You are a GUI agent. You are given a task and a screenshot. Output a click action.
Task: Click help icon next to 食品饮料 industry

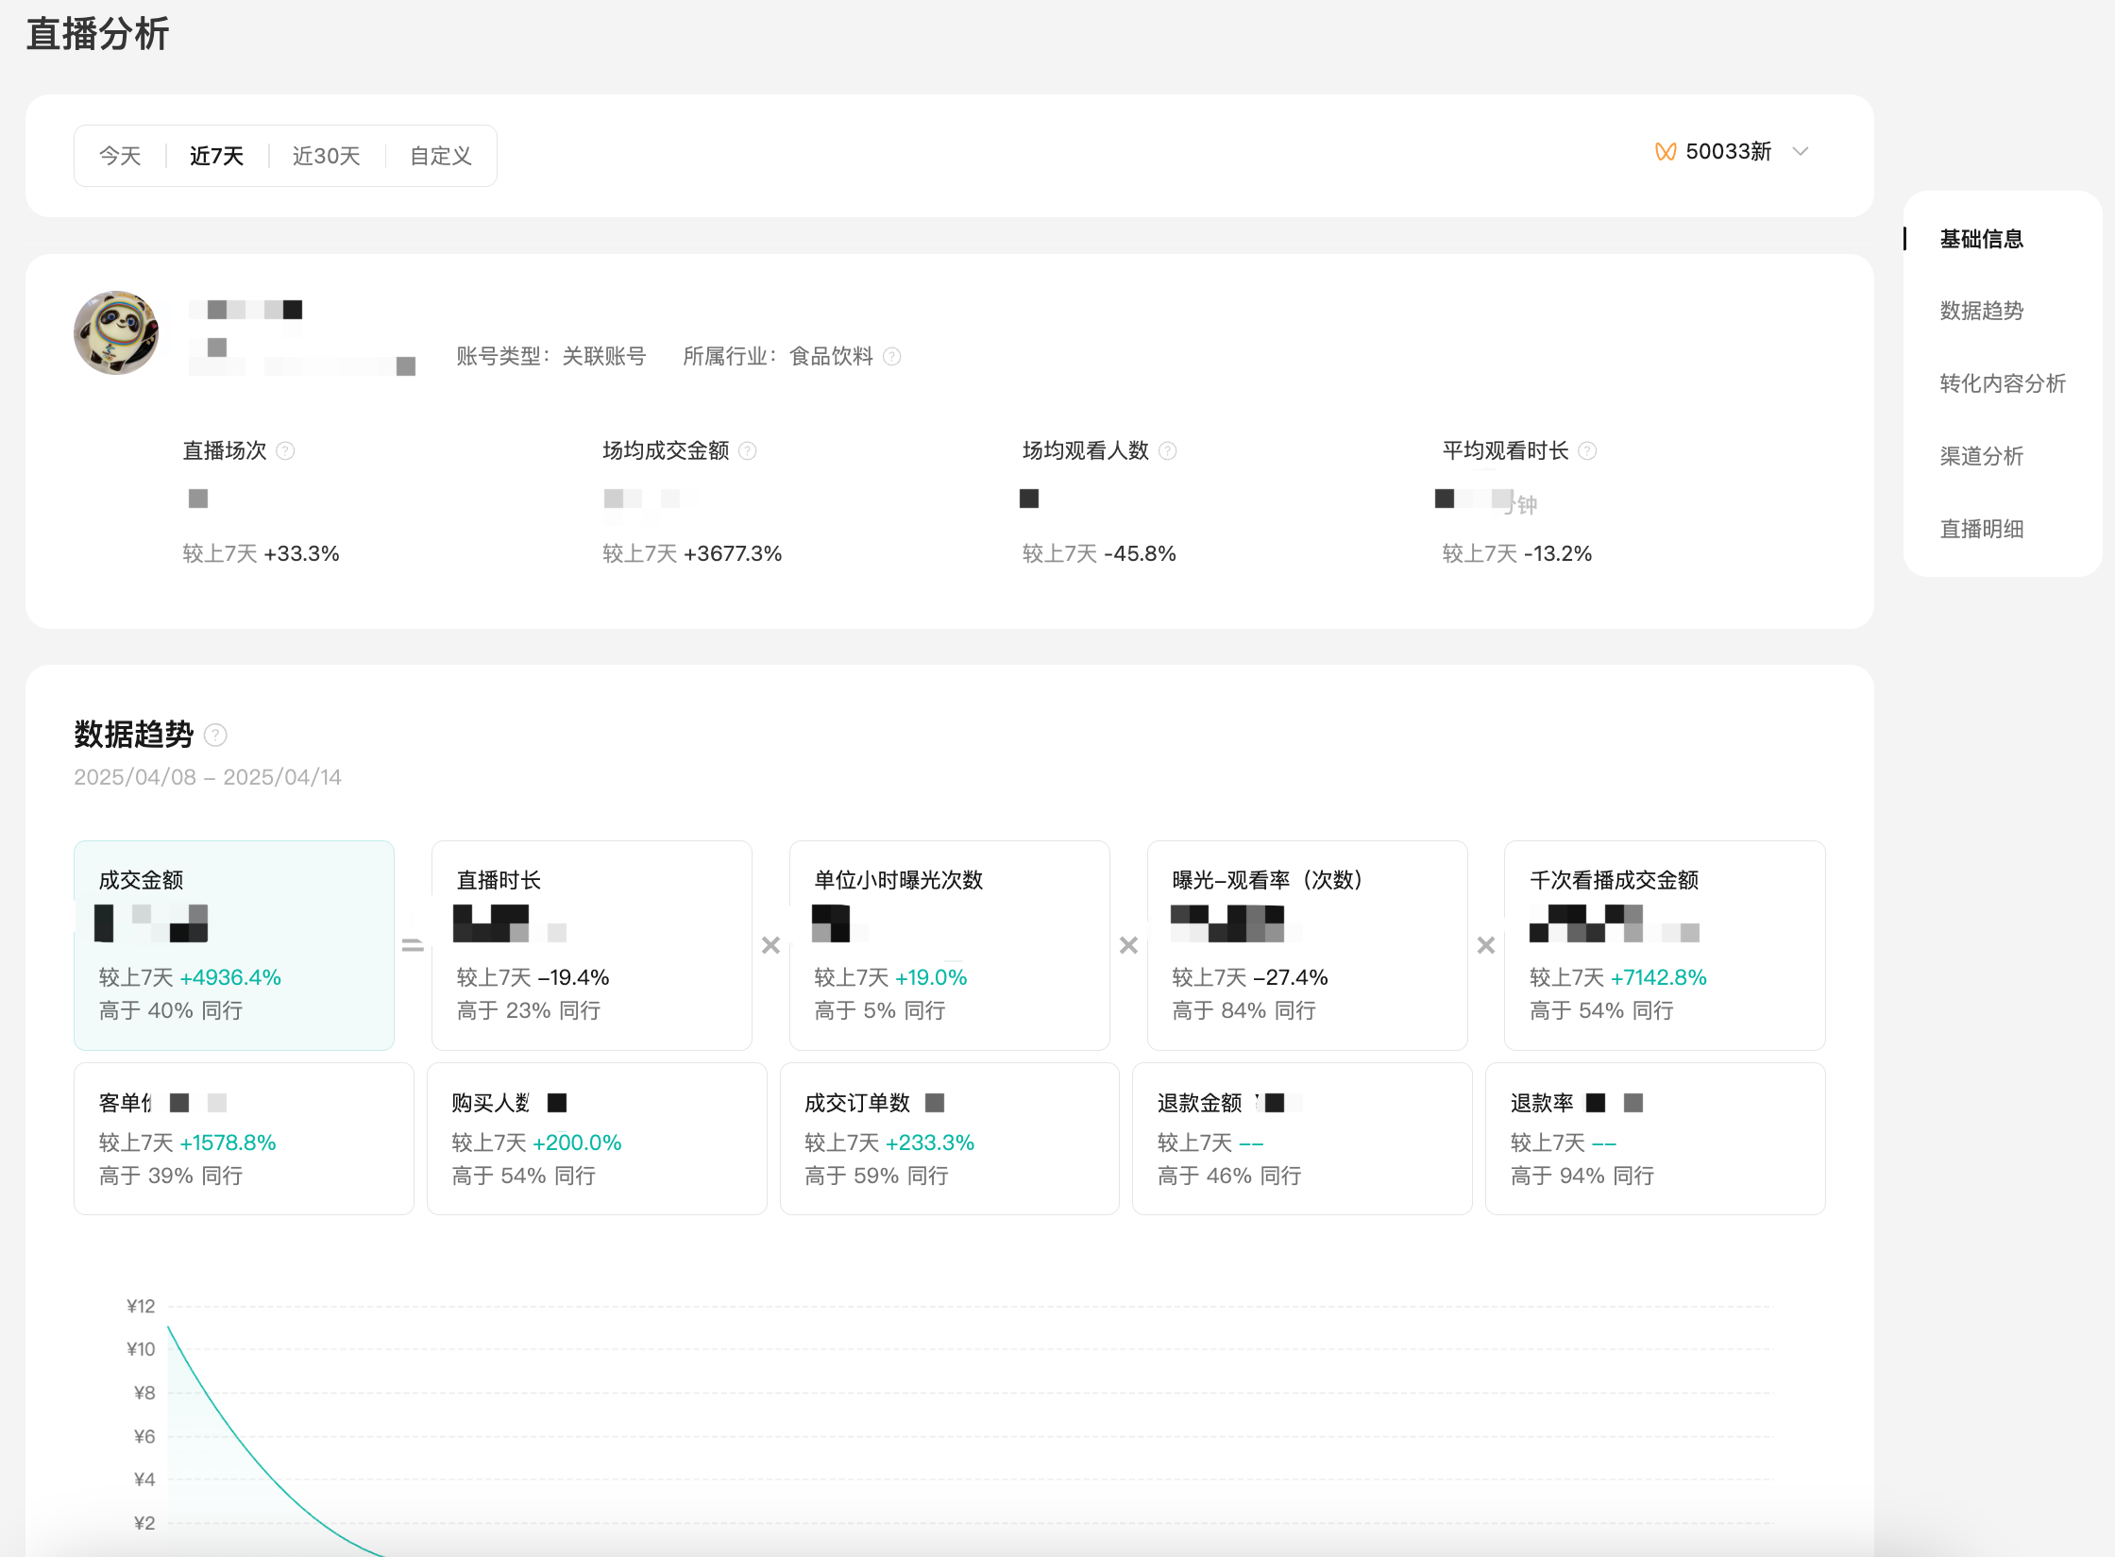point(892,357)
